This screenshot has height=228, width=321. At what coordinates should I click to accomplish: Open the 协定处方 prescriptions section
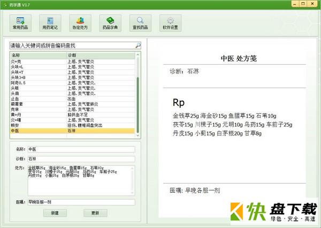pos(80,23)
